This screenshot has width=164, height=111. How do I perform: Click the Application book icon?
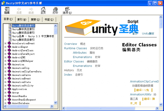pyautogui.click(x=9, y=89)
